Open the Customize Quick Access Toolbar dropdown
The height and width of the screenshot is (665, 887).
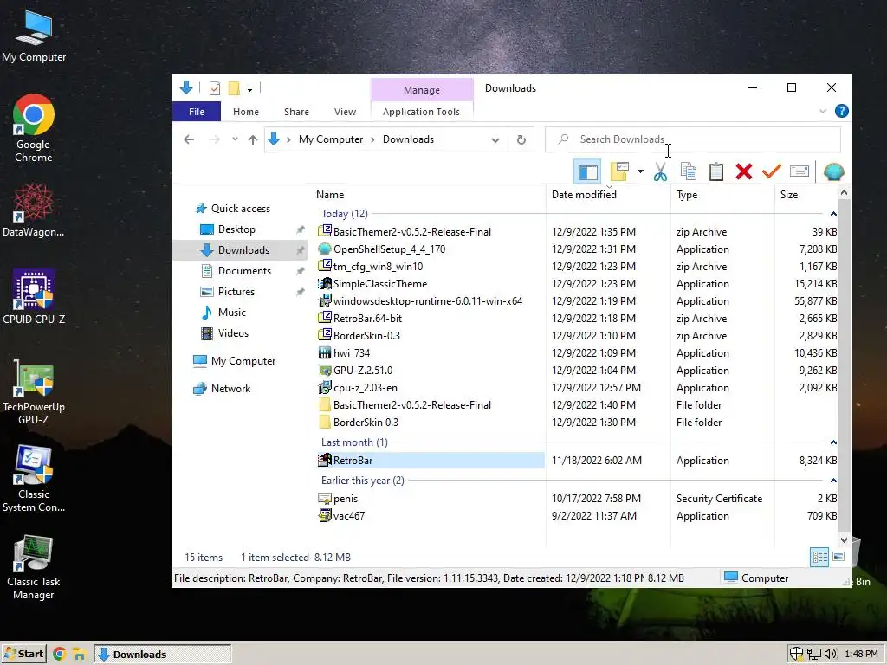pos(249,89)
